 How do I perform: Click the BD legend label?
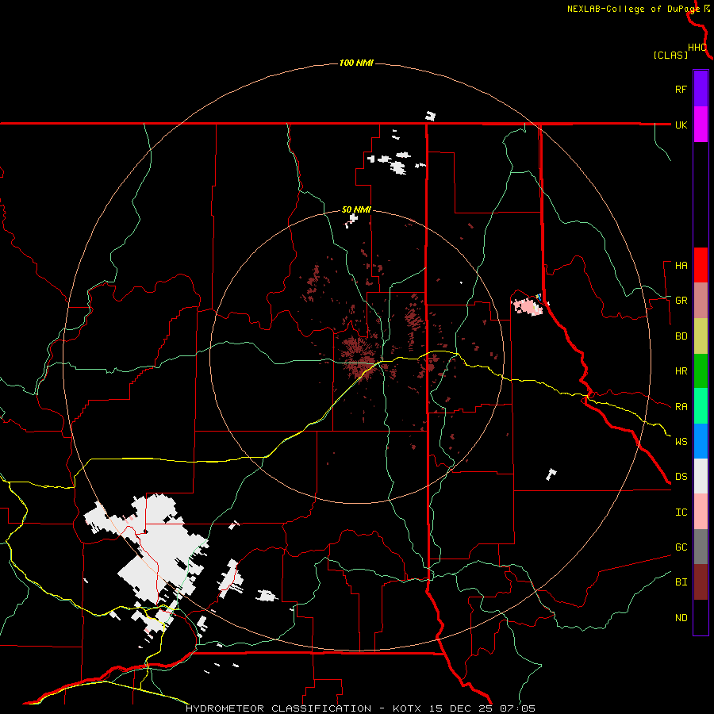[681, 336]
